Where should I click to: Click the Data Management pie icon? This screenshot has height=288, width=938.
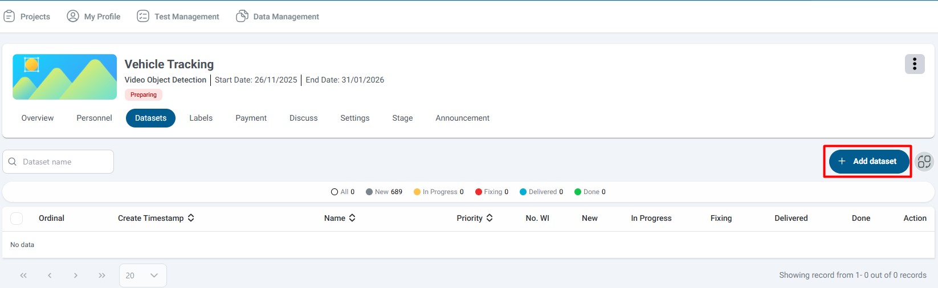point(242,17)
